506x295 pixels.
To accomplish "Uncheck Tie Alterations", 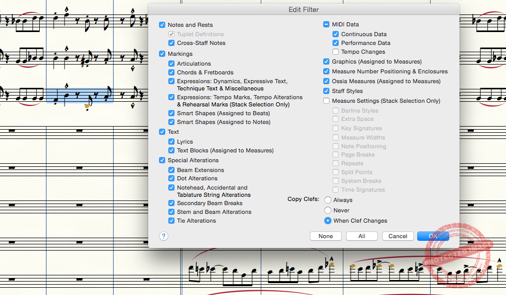I will pos(172,221).
